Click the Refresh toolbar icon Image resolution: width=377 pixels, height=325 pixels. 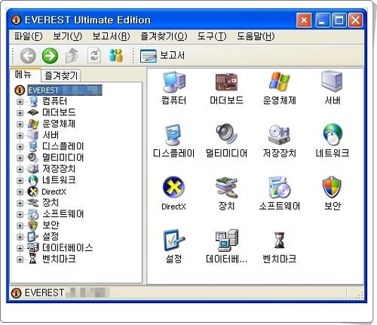tap(94, 56)
